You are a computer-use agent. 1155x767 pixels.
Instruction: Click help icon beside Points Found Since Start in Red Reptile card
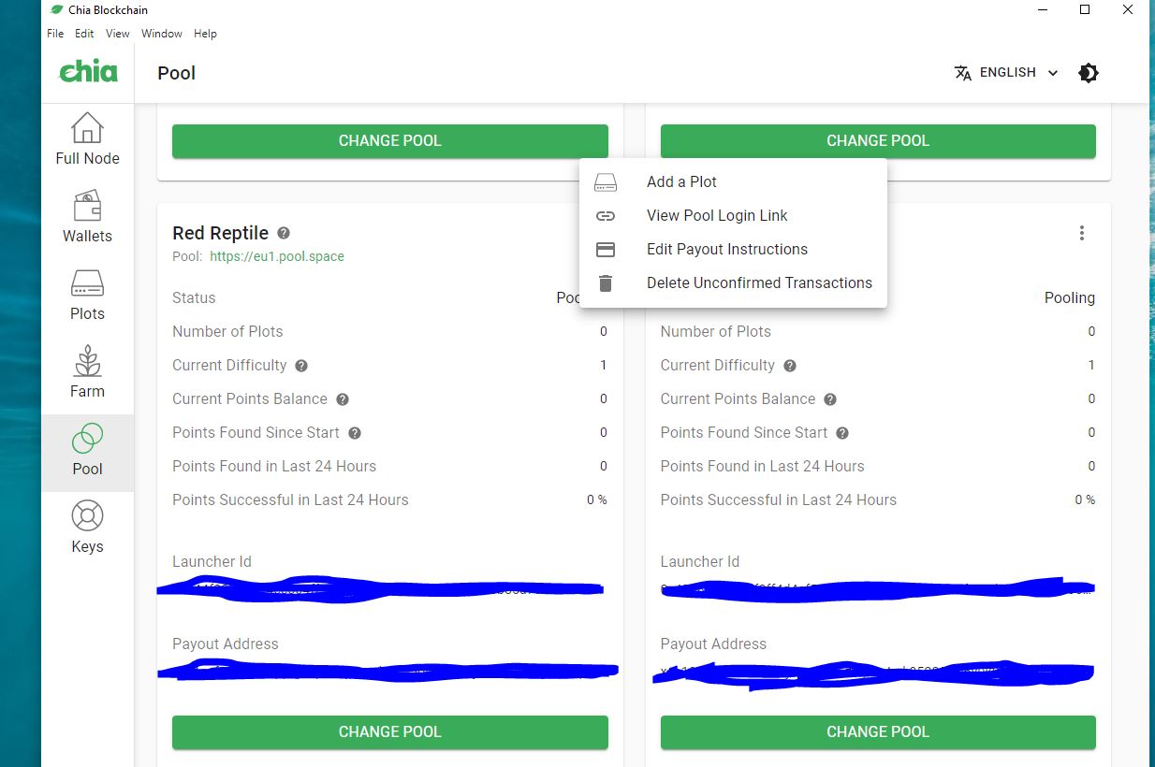[x=355, y=433]
